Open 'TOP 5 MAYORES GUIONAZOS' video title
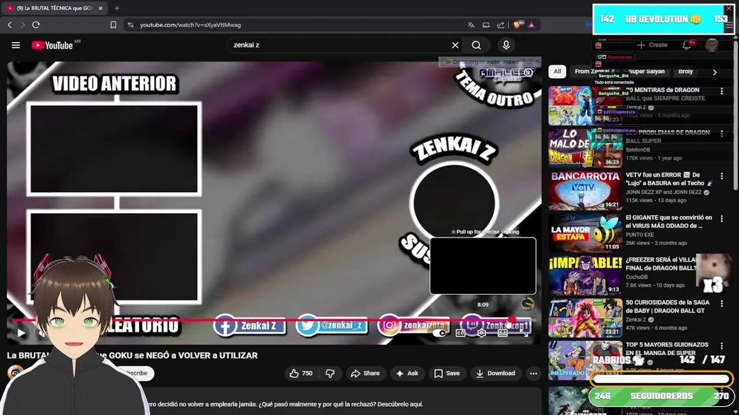 [667, 349]
